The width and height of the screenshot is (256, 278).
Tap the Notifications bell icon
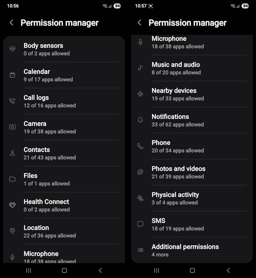click(x=140, y=120)
